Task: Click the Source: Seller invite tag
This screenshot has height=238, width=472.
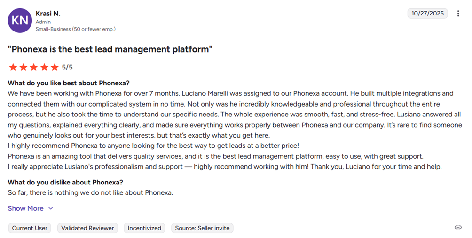Action: click(x=202, y=228)
